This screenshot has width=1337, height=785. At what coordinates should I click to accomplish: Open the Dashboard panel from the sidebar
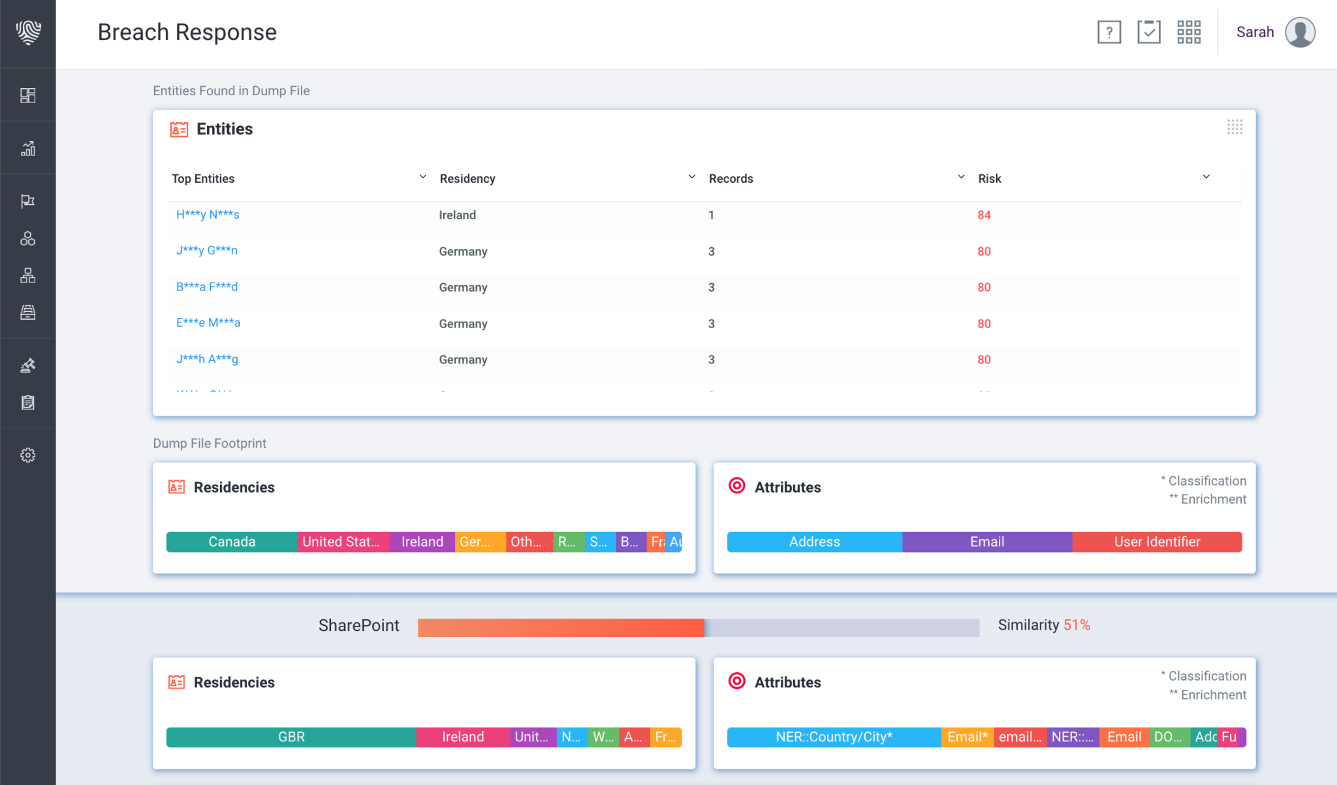point(27,95)
